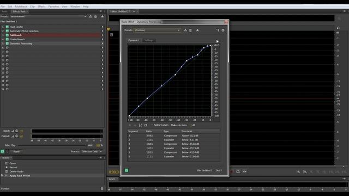Open Dynamics Processing channel map icon
The width and height of the screenshot is (349, 196).
pos(218,30)
